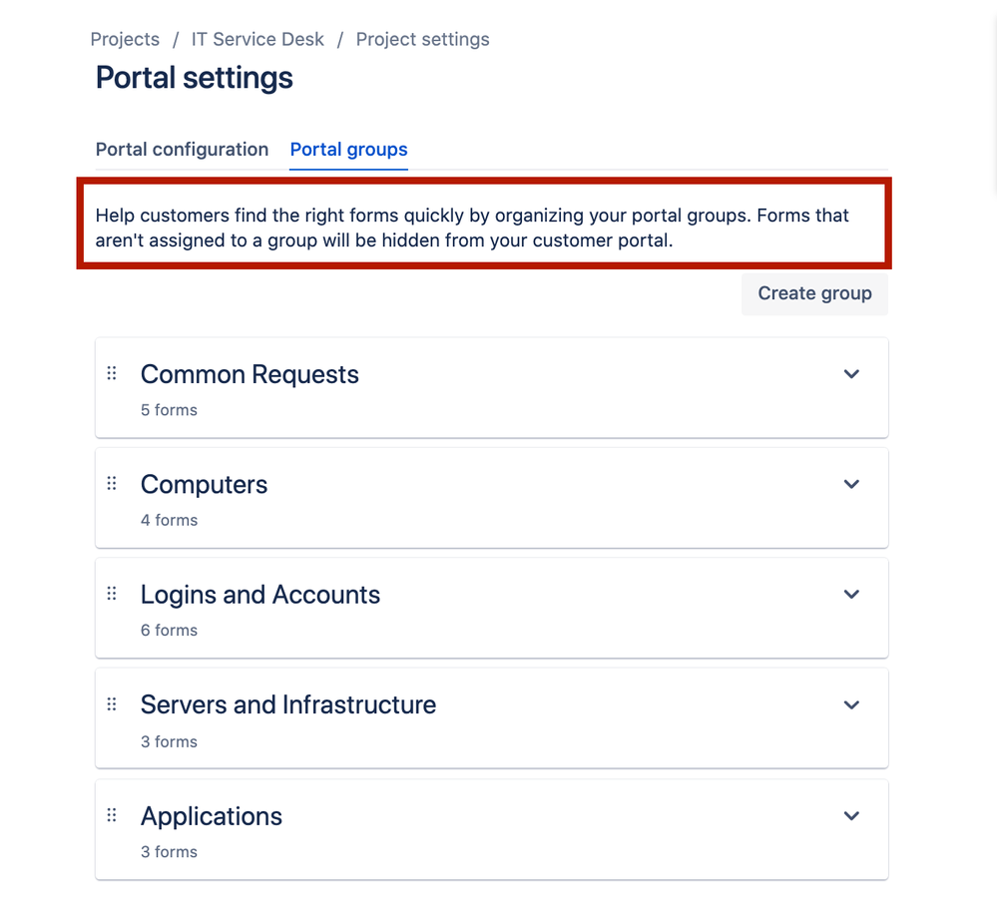
Task: Go to IT Service Desk breadcrumb
Action: click(x=257, y=40)
